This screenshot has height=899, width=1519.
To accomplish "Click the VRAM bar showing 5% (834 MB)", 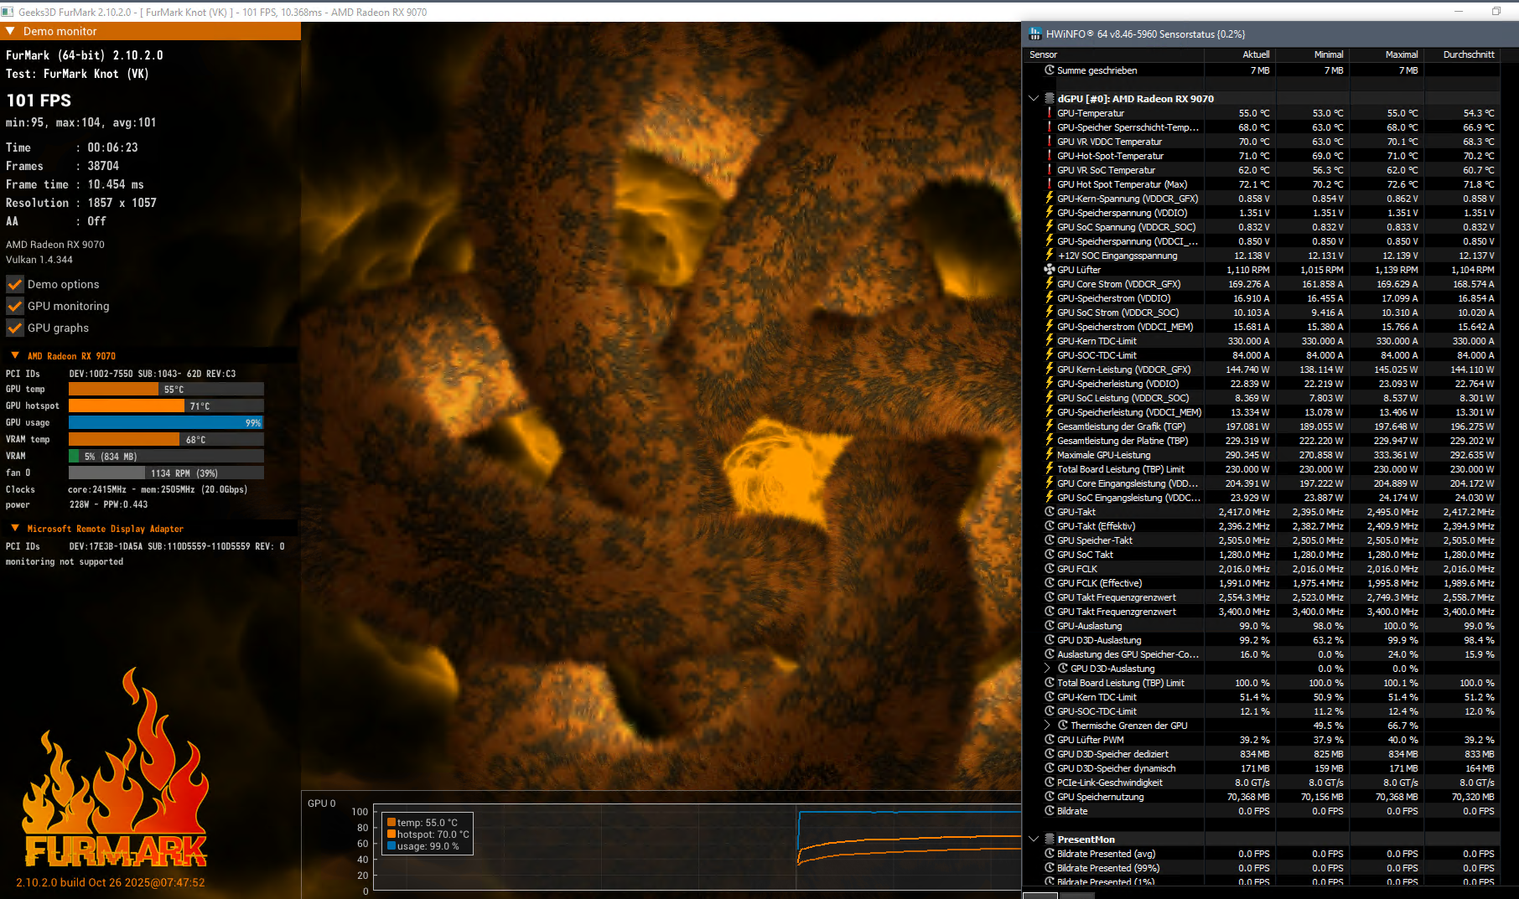I will pyautogui.click(x=166, y=456).
